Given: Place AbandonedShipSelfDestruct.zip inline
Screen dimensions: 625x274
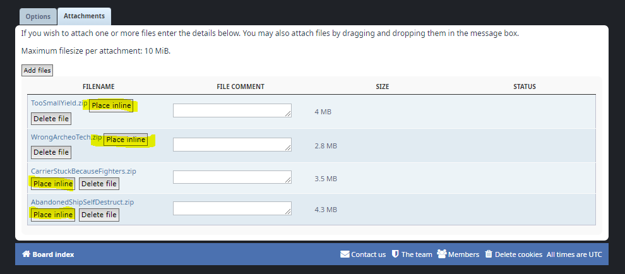Looking at the screenshot, I should coord(53,215).
